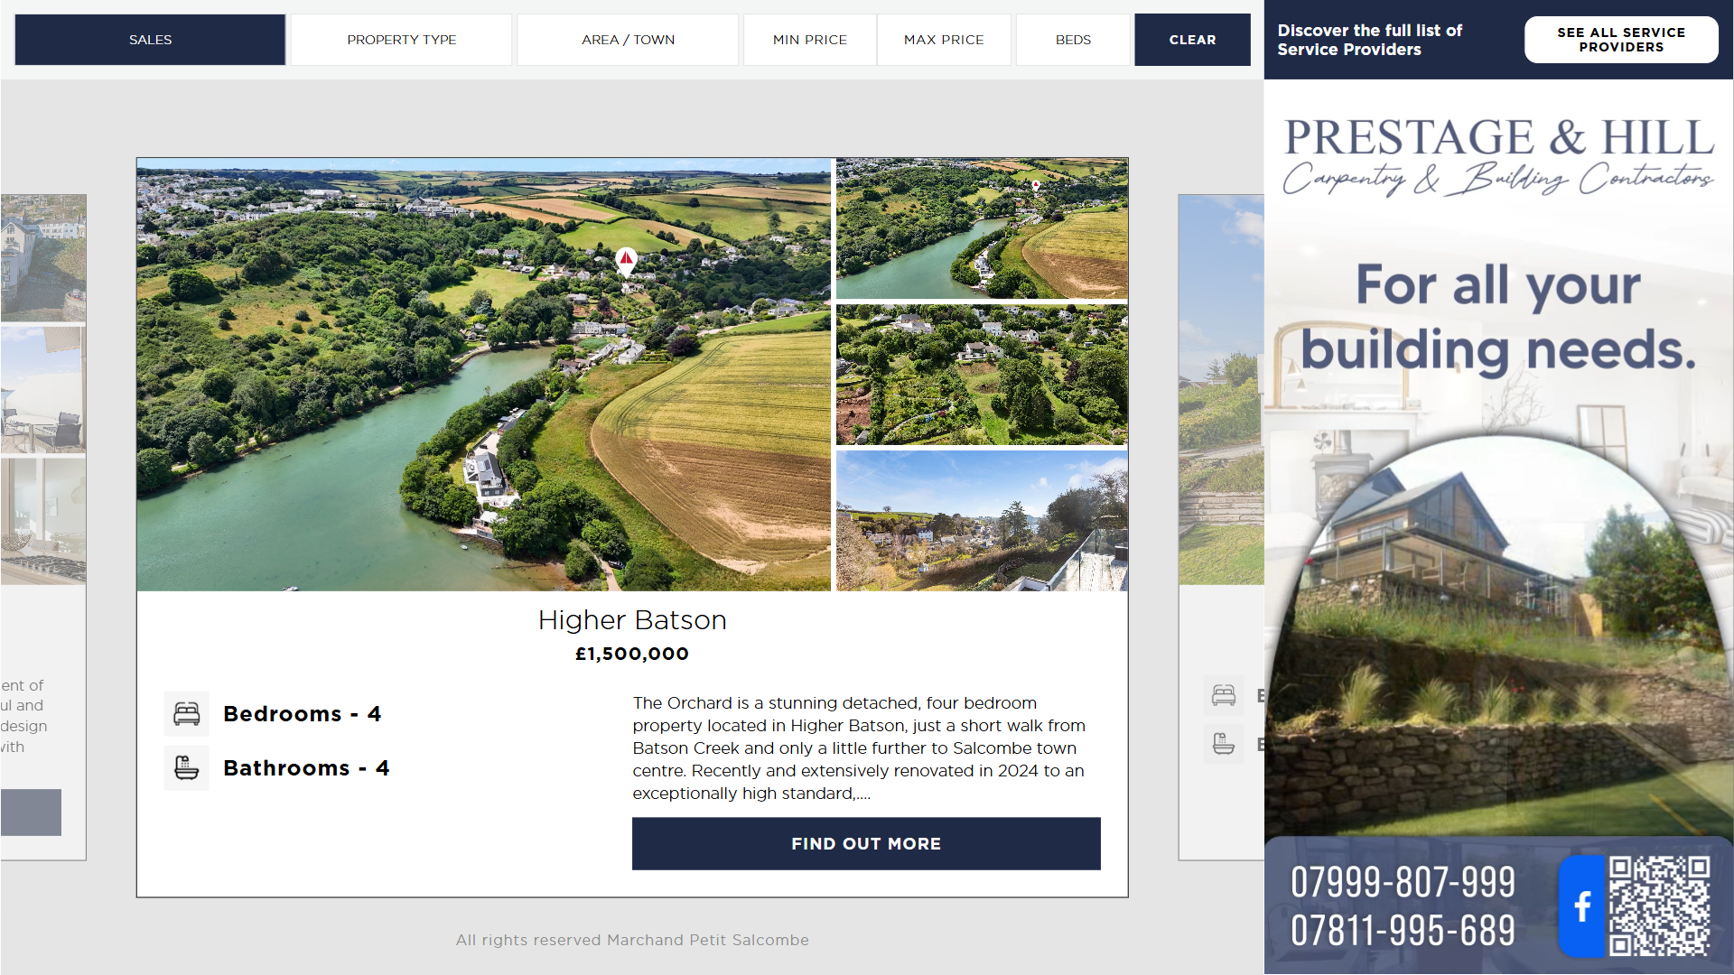This screenshot has width=1734, height=975.
Task: Expand the Area / Town filter
Action: click(x=628, y=40)
